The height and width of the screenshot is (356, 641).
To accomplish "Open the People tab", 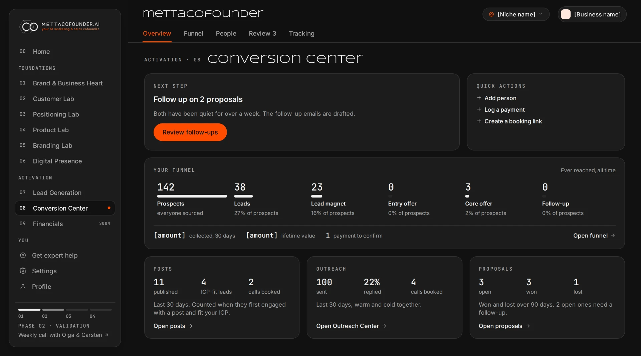I will click(x=226, y=33).
